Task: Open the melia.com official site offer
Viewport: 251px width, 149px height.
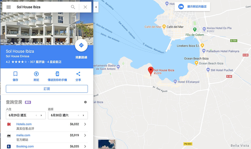Action: pos(47,137)
